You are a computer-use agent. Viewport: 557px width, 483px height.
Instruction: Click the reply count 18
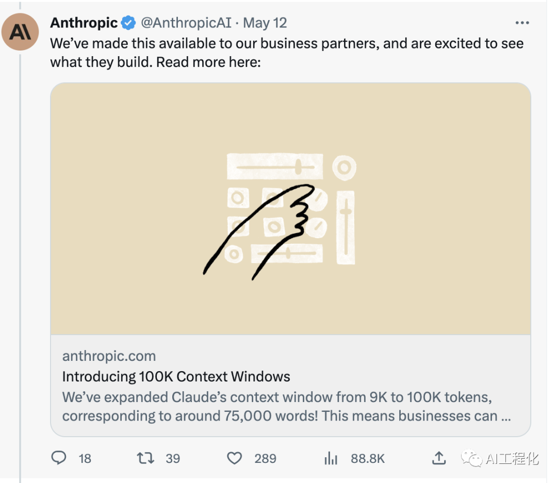tap(85, 458)
